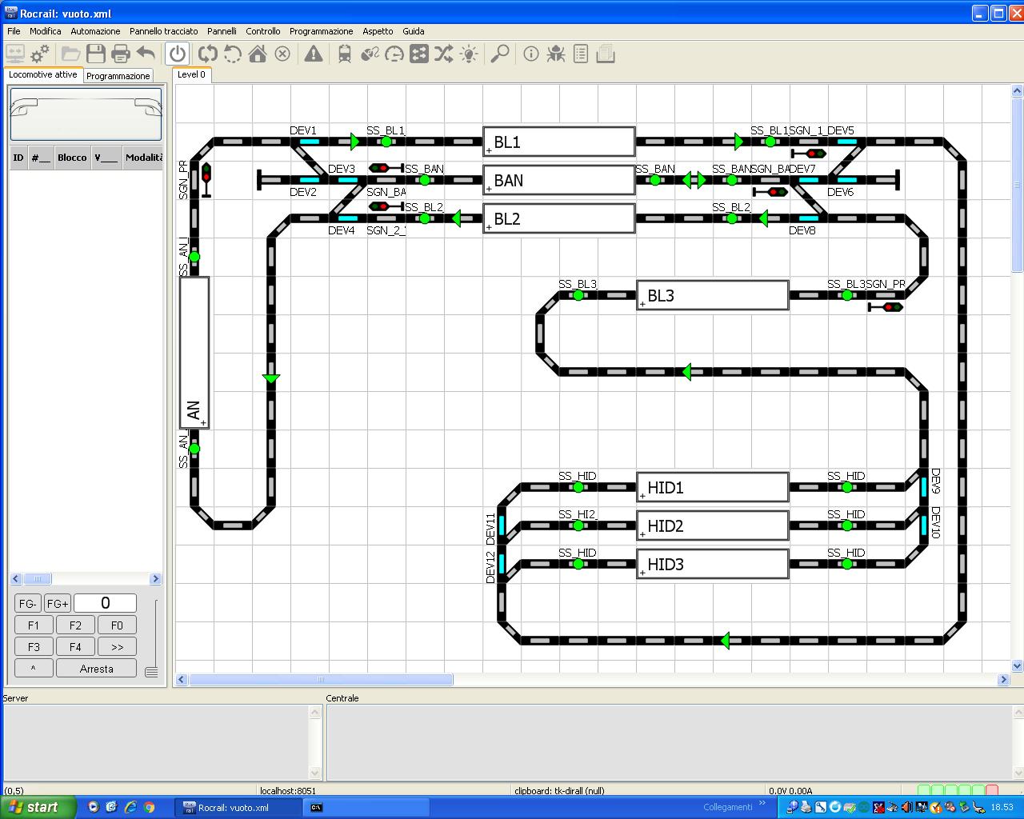Enable automatic mode loop-arrows icon
The height and width of the screenshot is (819, 1024).
pos(208,54)
